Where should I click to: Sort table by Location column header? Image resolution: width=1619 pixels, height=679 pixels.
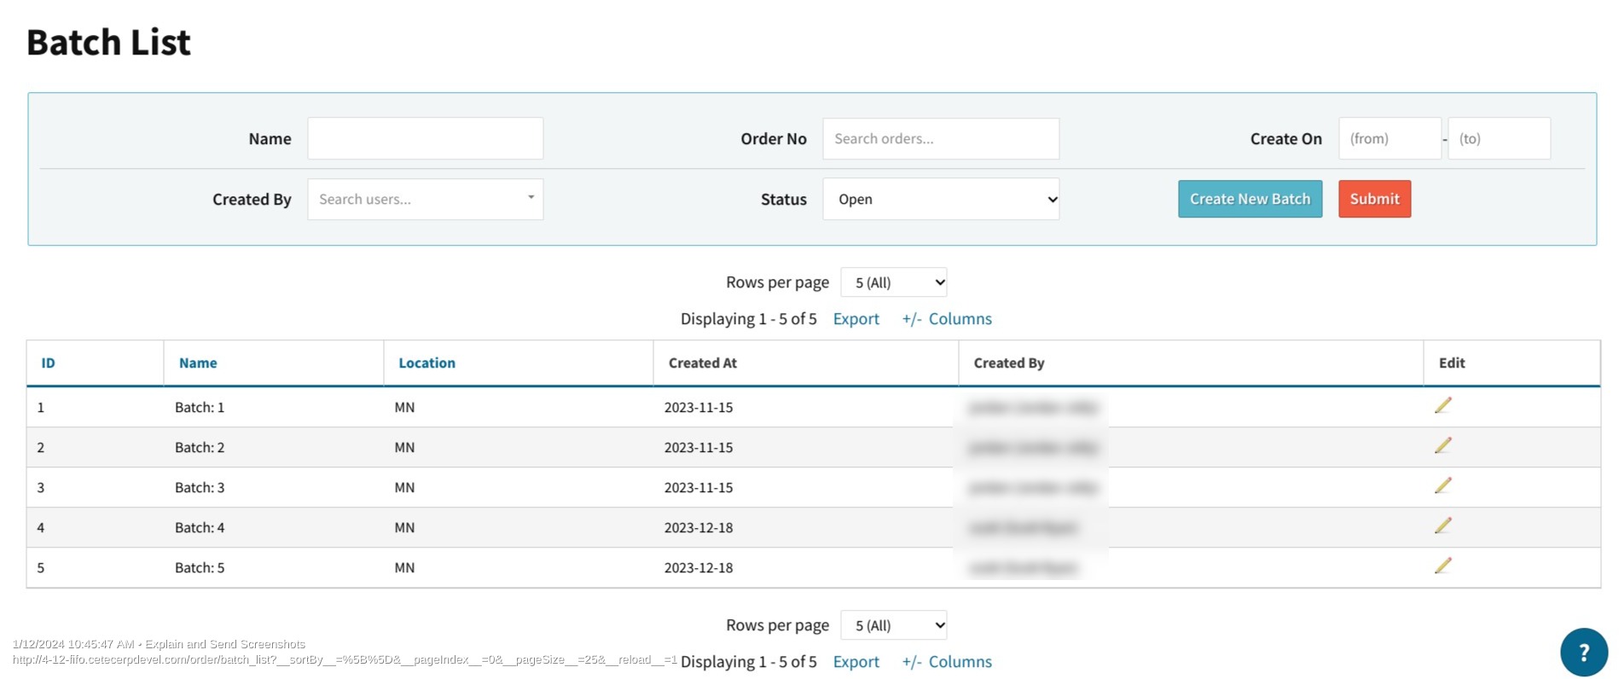click(427, 363)
